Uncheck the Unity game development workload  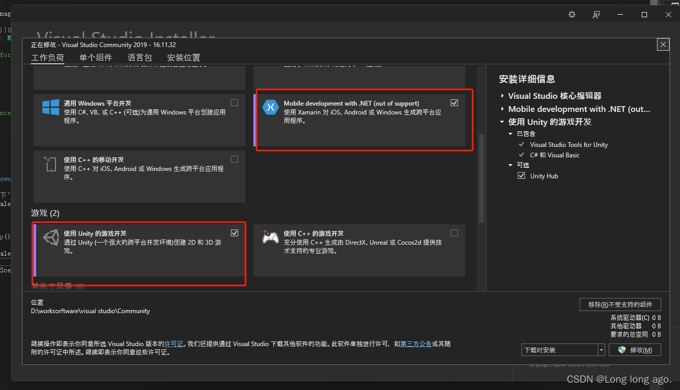click(235, 233)
